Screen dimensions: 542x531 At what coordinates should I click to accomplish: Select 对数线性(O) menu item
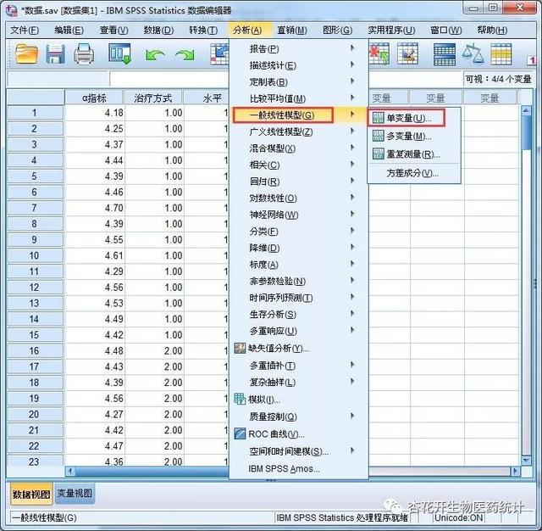(x=299, y=198)
